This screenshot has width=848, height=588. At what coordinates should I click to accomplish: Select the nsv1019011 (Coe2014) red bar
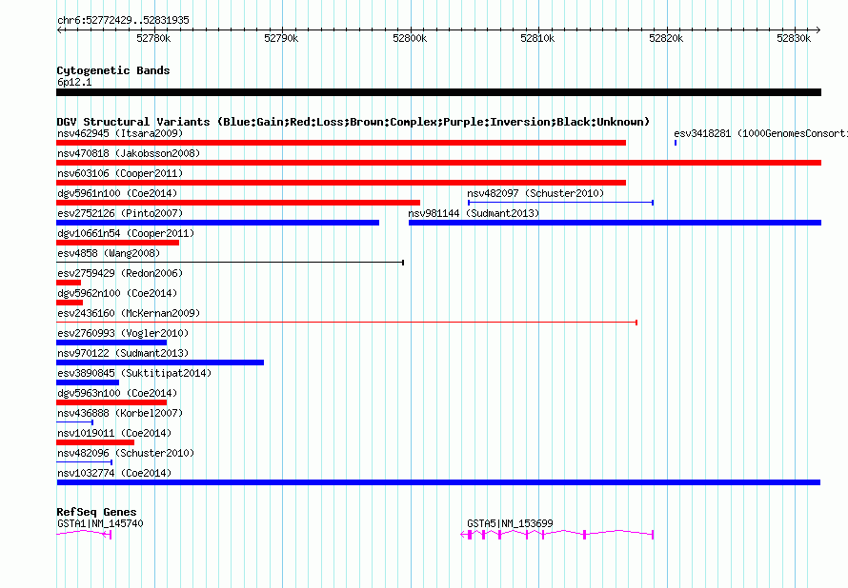click(x=95, y=442)
